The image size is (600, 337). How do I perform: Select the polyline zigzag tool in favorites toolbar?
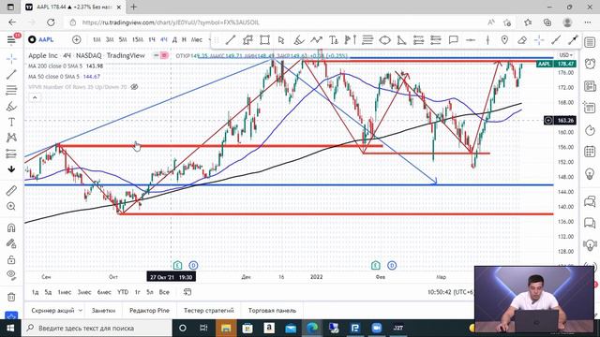[x=316, y=39]
